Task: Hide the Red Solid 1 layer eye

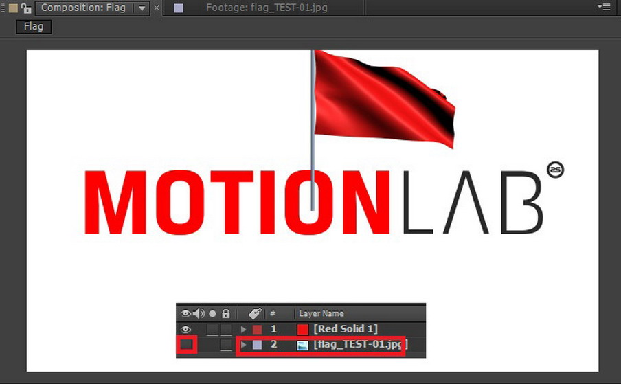Action: click(185, 329)
